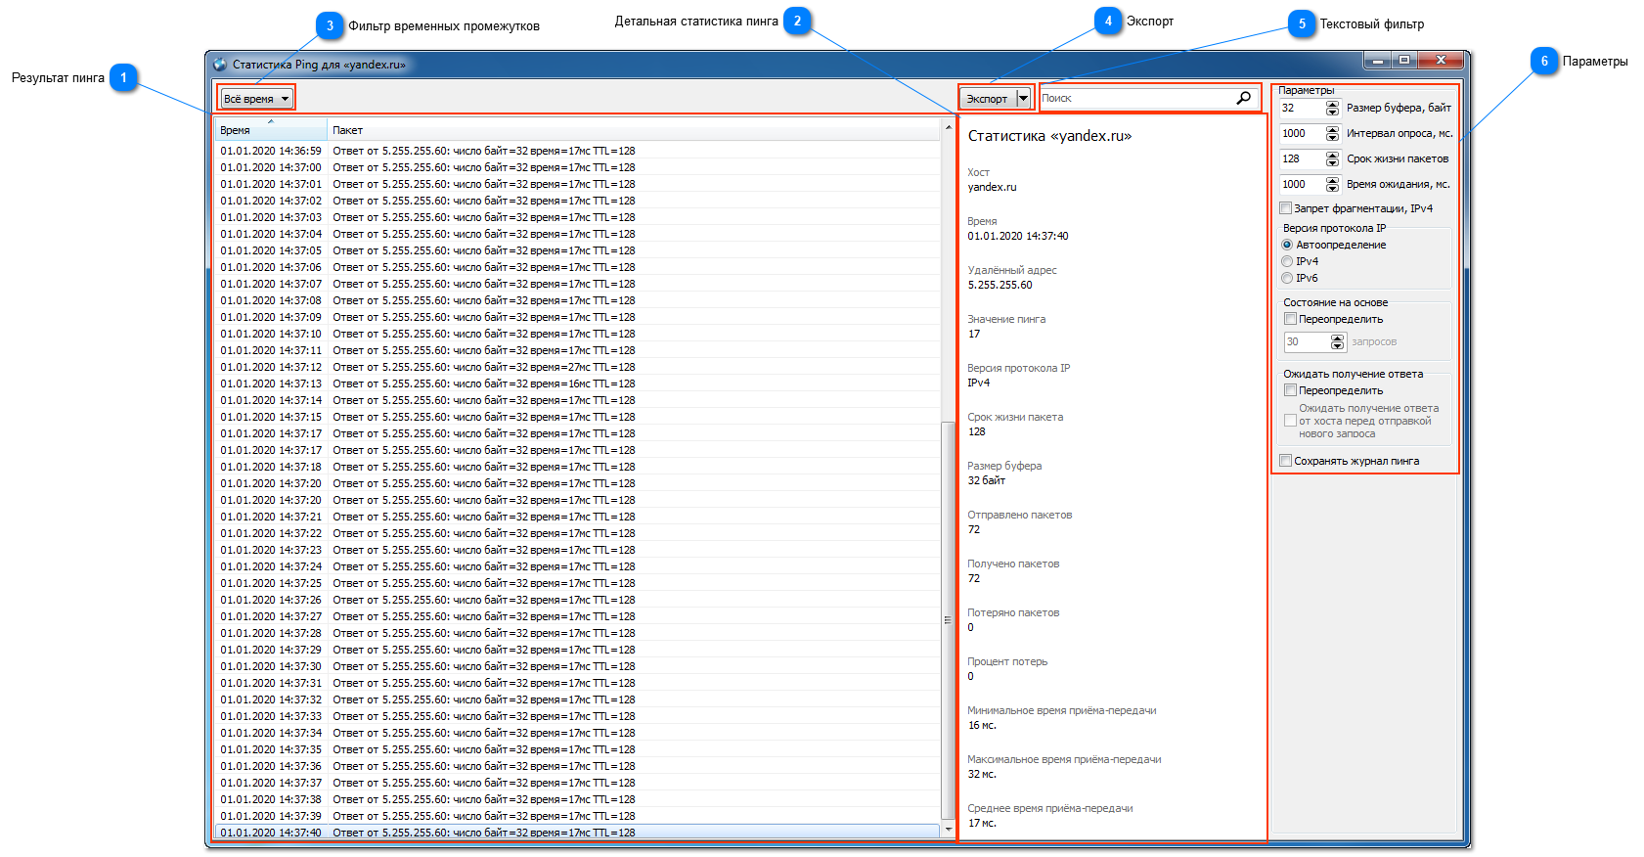Select the row at 01.01.2020 14:36:59
This screenshot has height=857, width=1644.
pyautogui.click(x=577, y=151)
